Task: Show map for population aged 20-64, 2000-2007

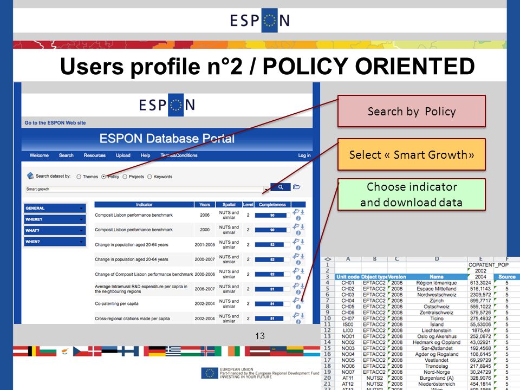Action: (x=296, y=256)
